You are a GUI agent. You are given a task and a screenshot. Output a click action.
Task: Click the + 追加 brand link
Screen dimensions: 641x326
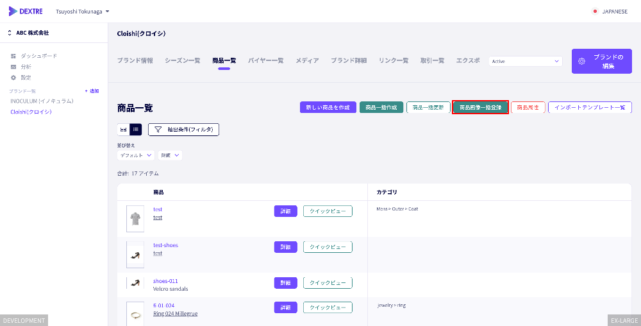(92, 91)
